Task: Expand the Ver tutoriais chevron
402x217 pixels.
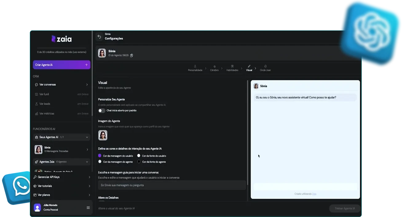Action: coord(89,186)
